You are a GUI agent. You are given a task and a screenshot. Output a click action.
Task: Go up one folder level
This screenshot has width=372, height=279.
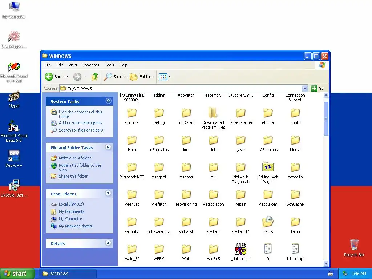(95, 77)
